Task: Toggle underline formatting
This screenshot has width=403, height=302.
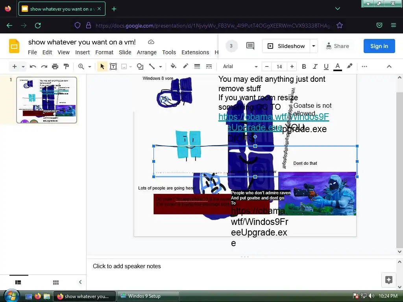Action: (326, 66)
